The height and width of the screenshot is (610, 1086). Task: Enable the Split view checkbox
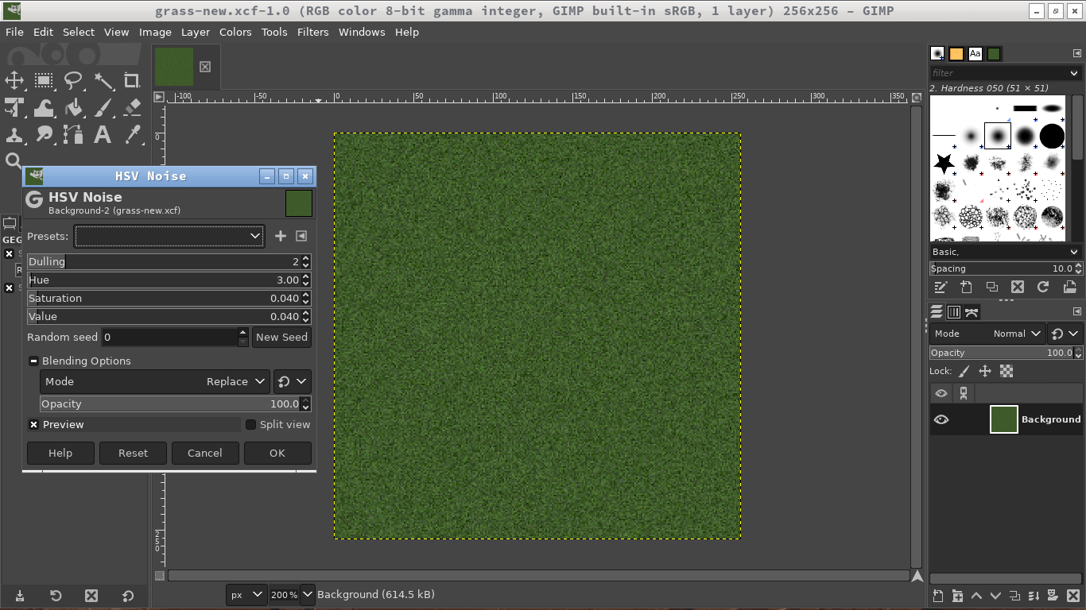pyautogui.click(x=251, y=425)
